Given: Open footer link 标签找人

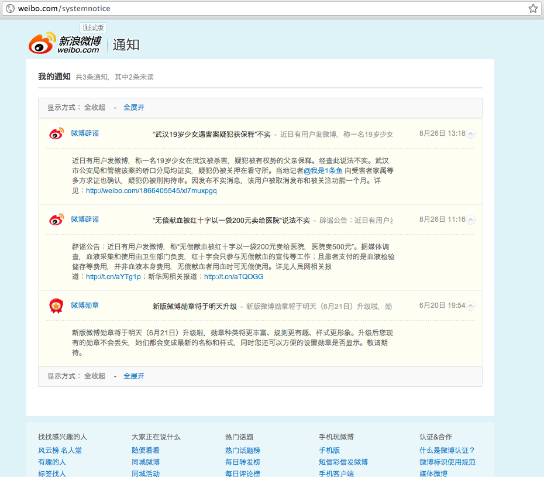Looking at the screenshot, I should pyautogui.click(x=52, y=474).
